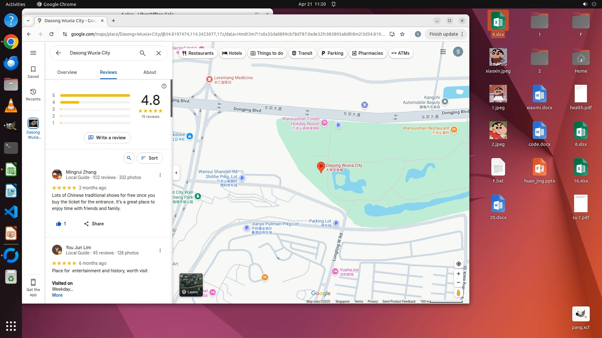Expand Chrome tab search chevron

(28, 21)
